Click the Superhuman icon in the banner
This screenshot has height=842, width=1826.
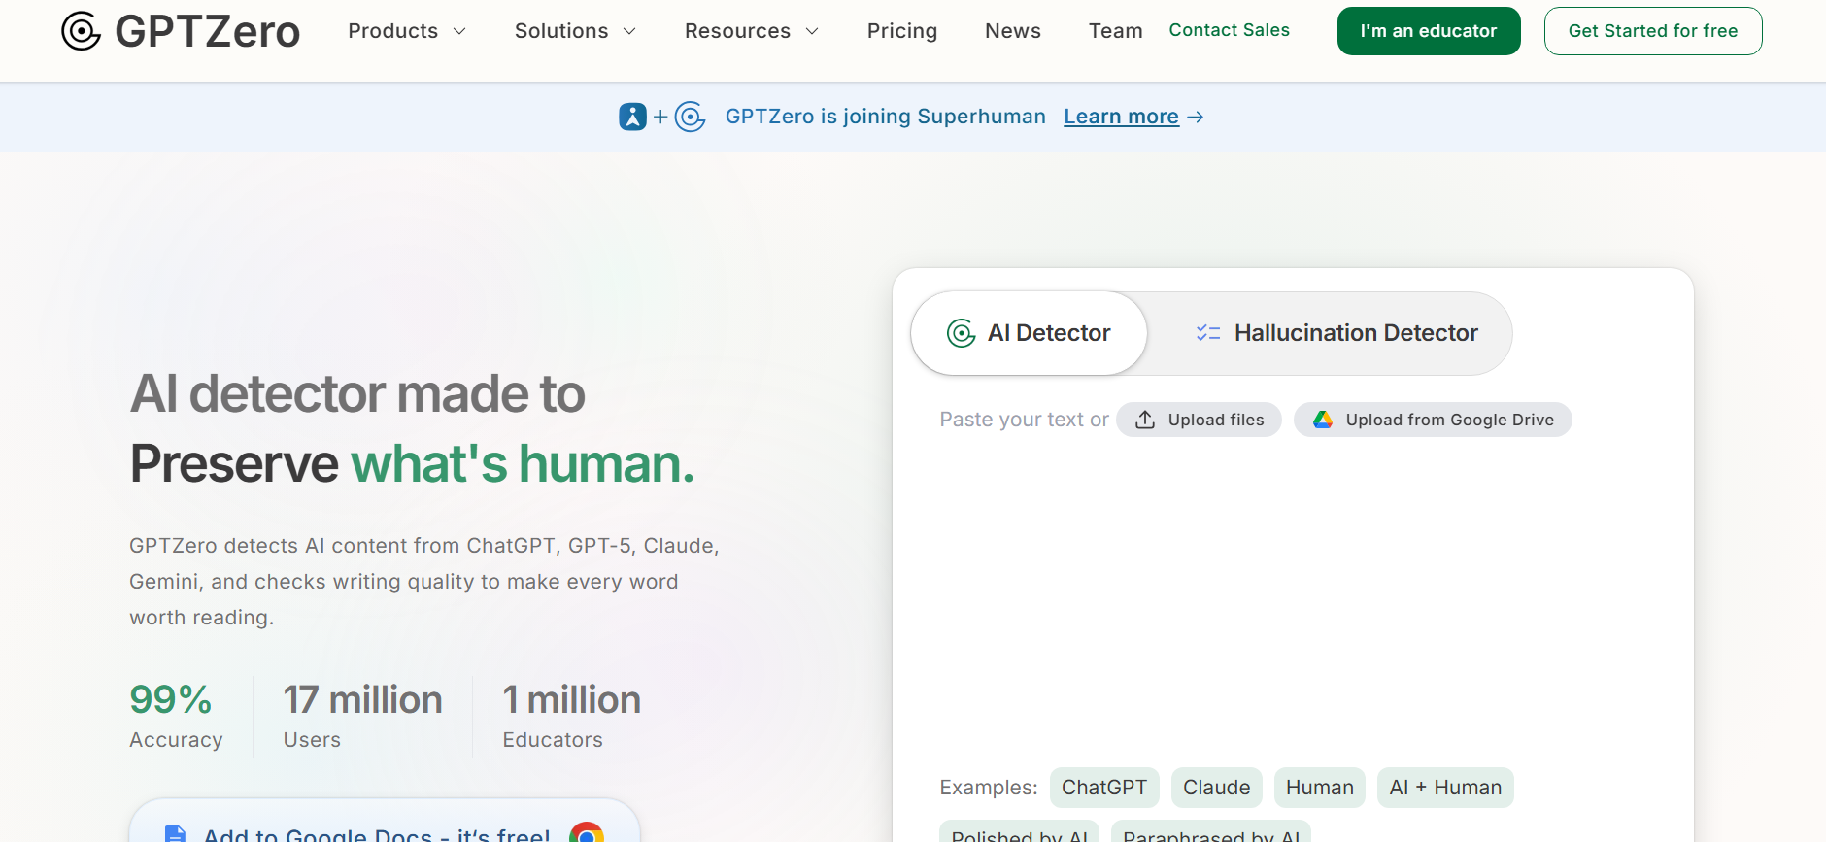(x=632, y=117)
